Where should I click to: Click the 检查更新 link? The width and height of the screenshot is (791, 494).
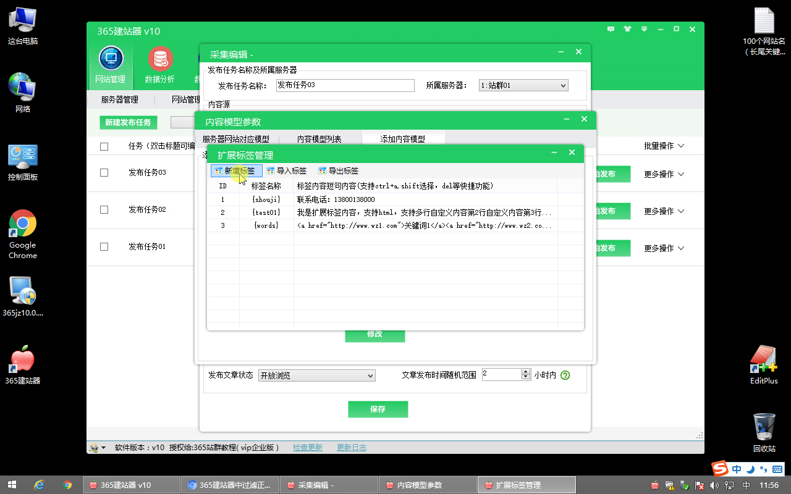[308, 448]
